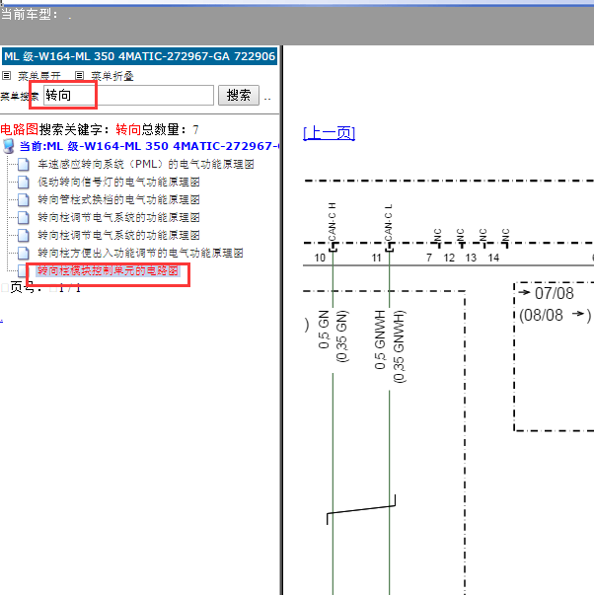Click pin number 13 in diagram
594x595 pixels.
pos(471,259)
